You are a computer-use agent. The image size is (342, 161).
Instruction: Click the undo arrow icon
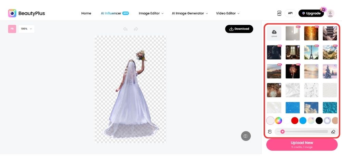(125, 29)
